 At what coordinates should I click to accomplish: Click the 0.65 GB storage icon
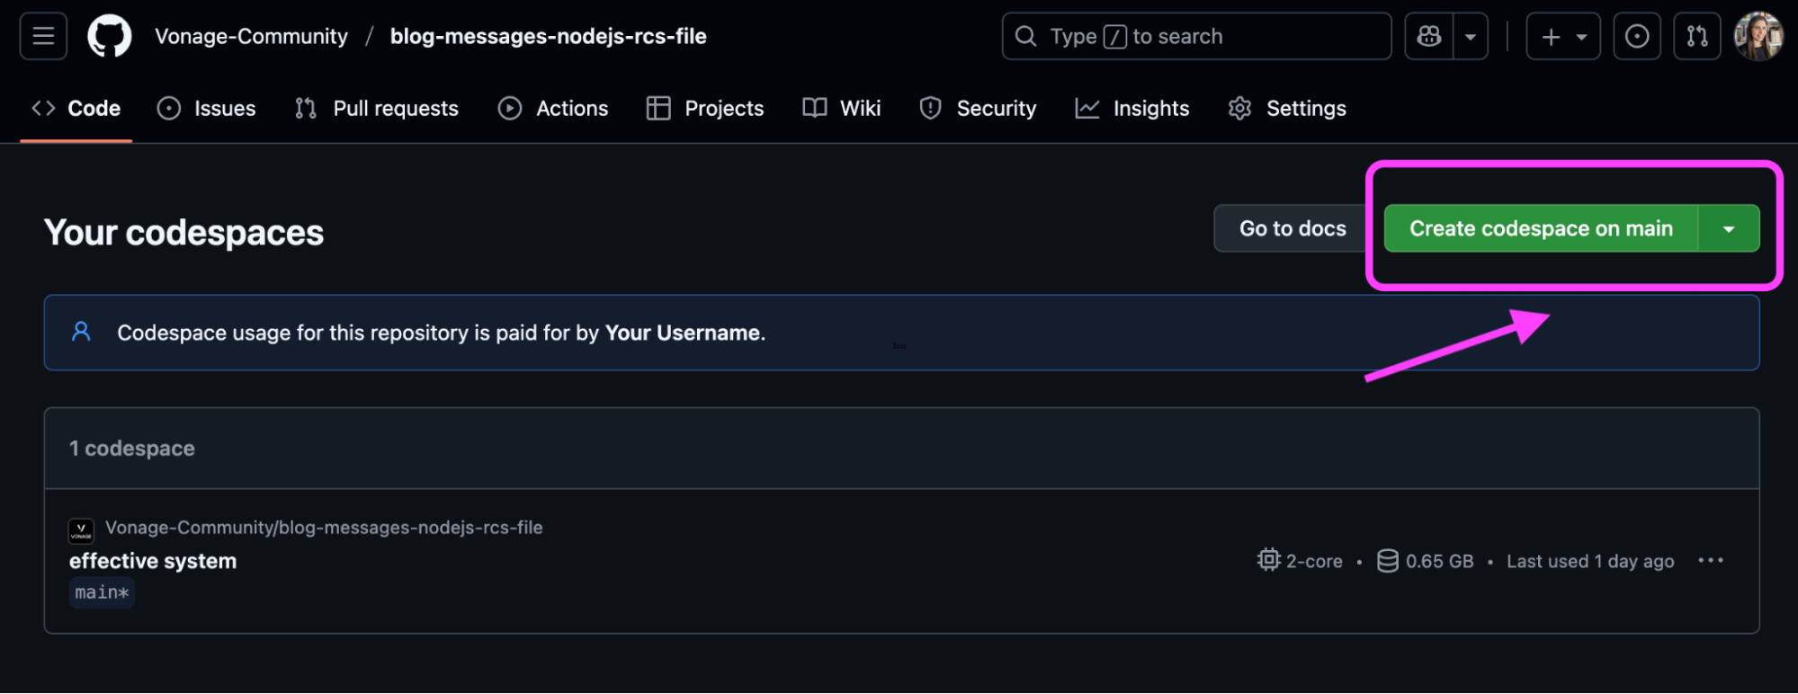coord(1388,561)
